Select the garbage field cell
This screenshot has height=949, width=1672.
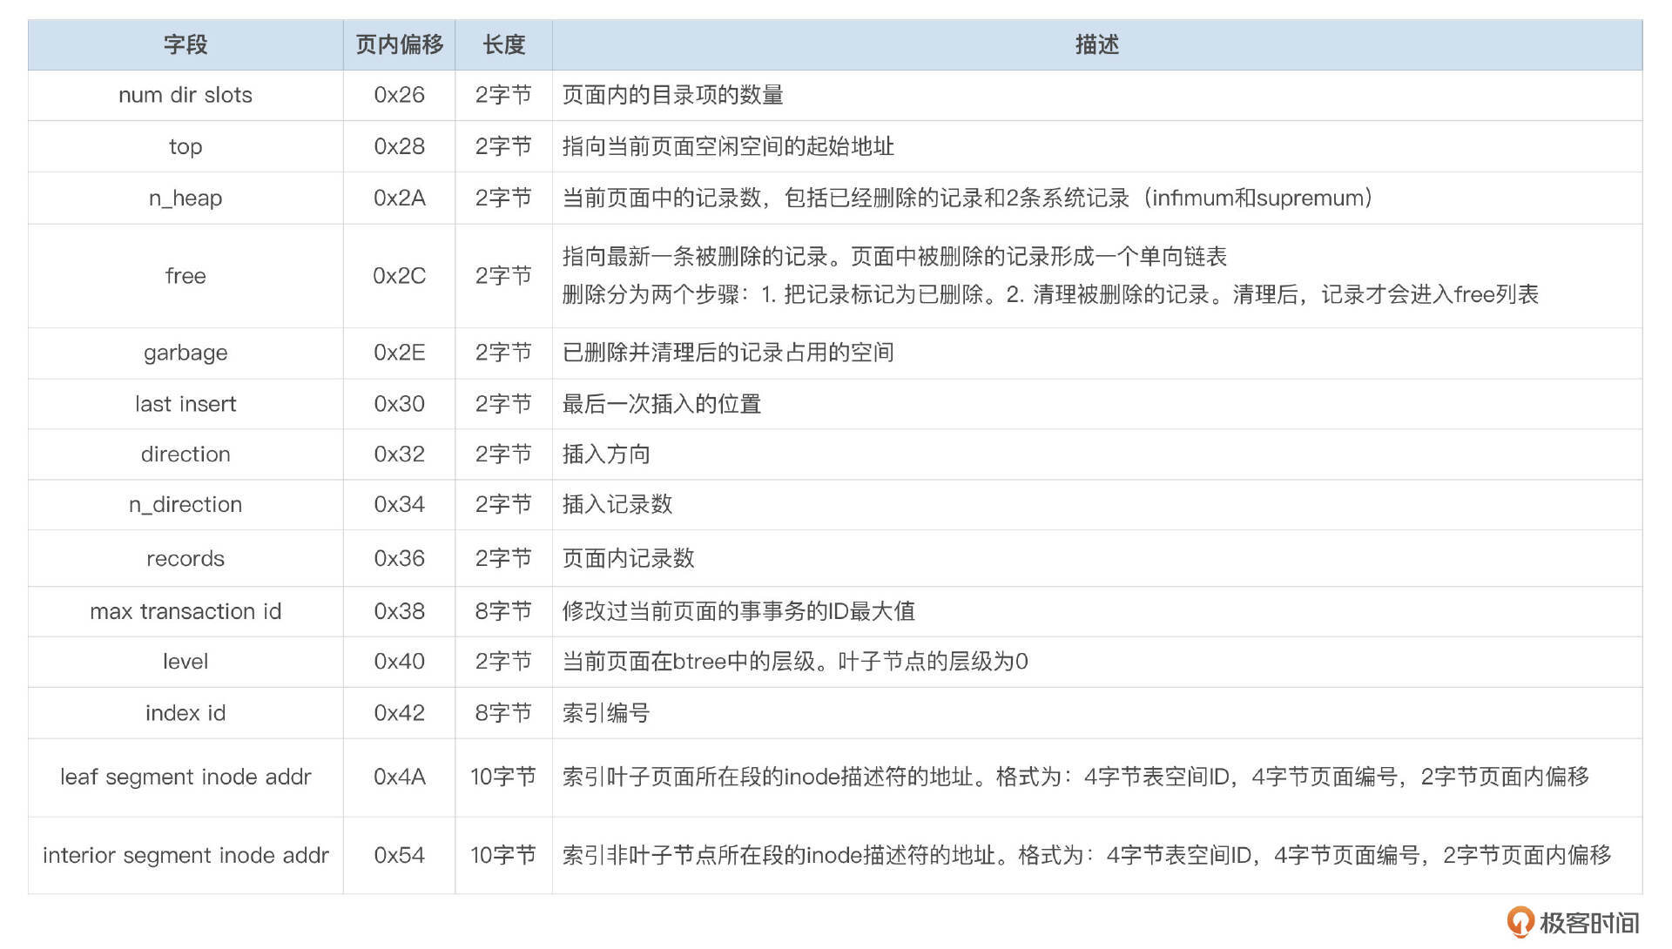[185, 353]
